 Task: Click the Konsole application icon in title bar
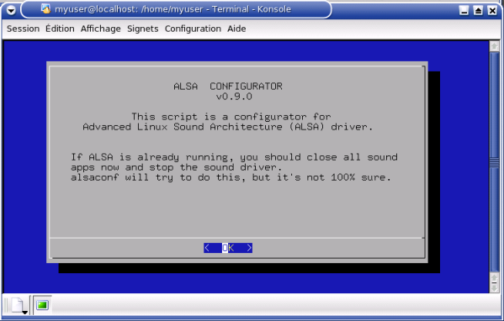point(46,9)
